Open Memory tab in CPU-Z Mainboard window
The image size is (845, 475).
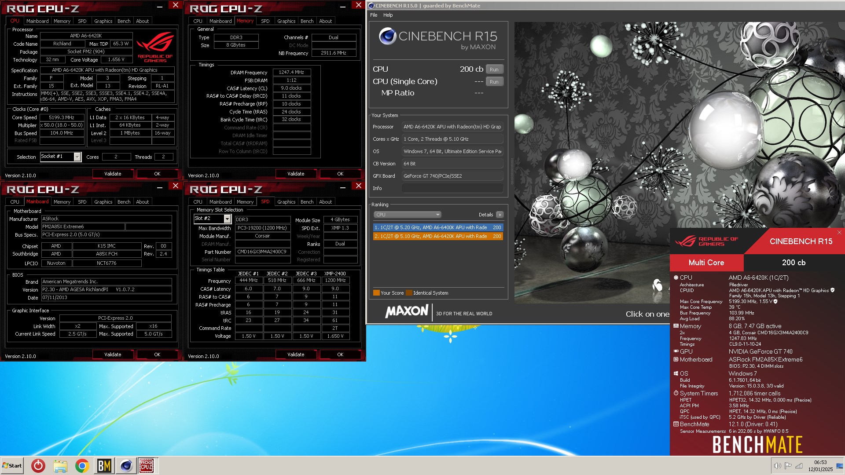pos(62,202)
